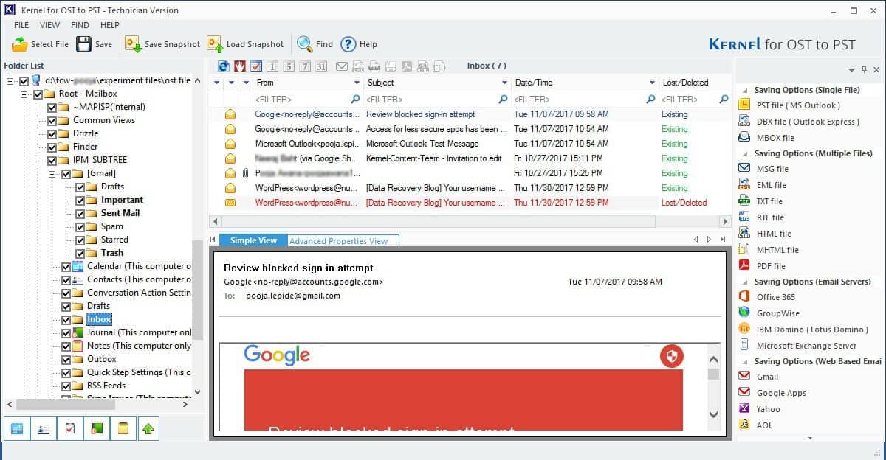Image resolution: width=886 pixels, height=460 pixels.
Task: Click the blue refresh icon above message list
Action: point(224,66)
